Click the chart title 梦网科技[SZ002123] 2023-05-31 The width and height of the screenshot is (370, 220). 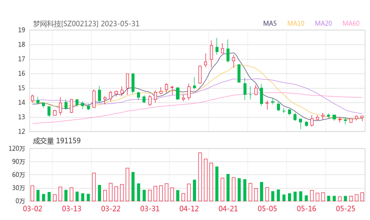(x=86, y=23)
